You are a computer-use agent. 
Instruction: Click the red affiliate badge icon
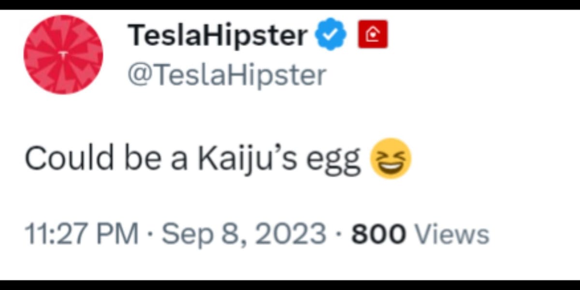(x=373, y=34)
